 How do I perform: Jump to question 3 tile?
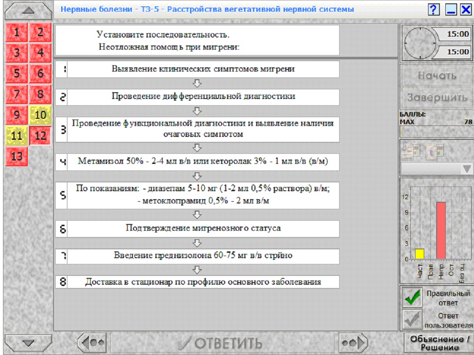[x=16, y=53]
